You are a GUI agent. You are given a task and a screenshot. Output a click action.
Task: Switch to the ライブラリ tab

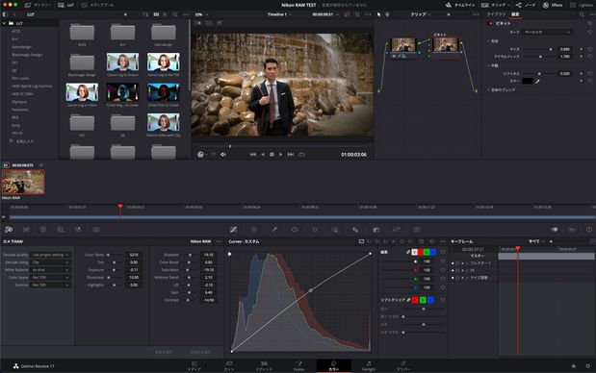click(496, 14)
